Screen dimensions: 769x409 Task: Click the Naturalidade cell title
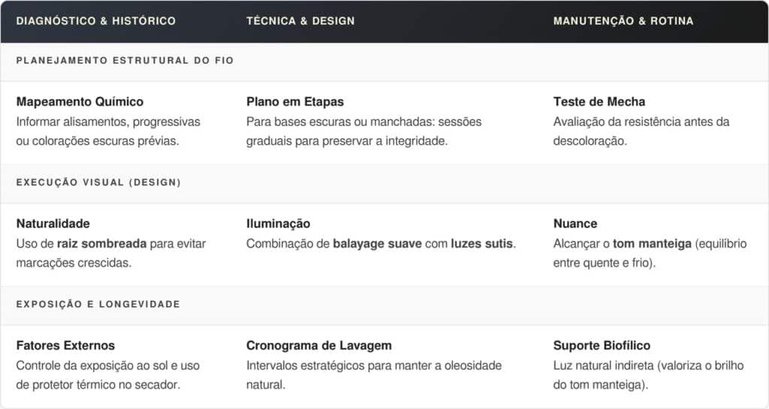tap(53, 224)
